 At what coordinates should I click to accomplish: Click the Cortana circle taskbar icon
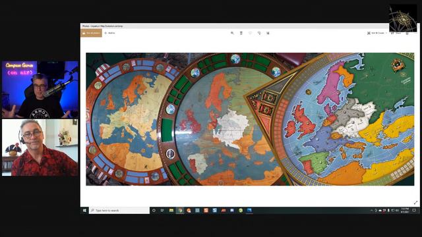tap(154, 211)
